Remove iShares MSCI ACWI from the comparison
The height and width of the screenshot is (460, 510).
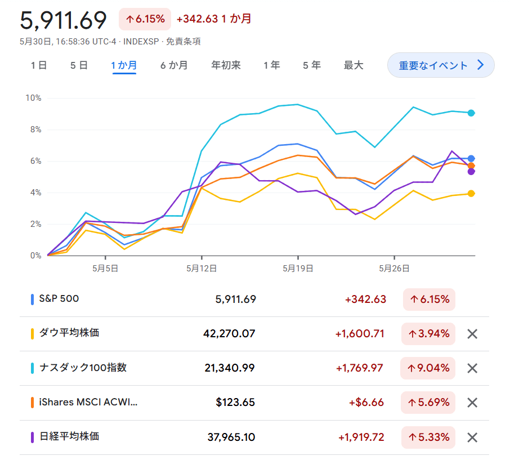click(472, 403)
